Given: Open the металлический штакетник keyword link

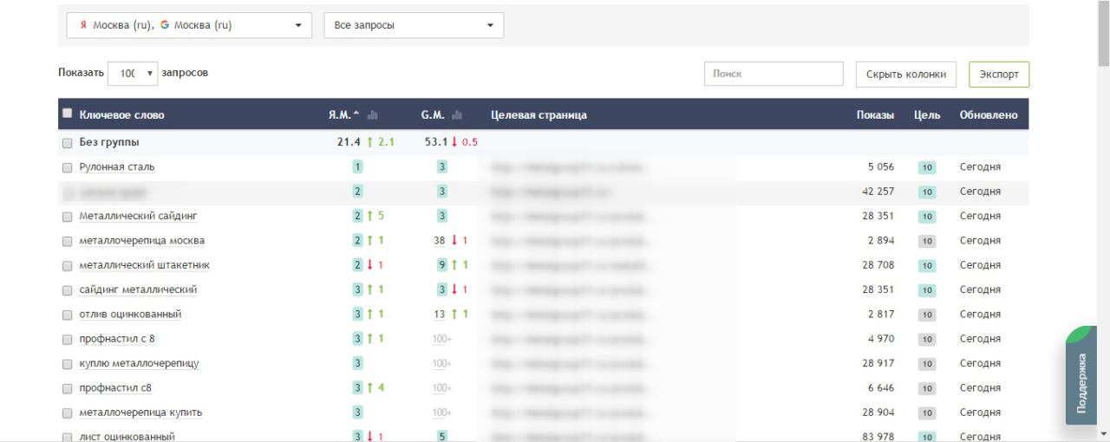Looking at the screenshot, I should pos(144,264).
